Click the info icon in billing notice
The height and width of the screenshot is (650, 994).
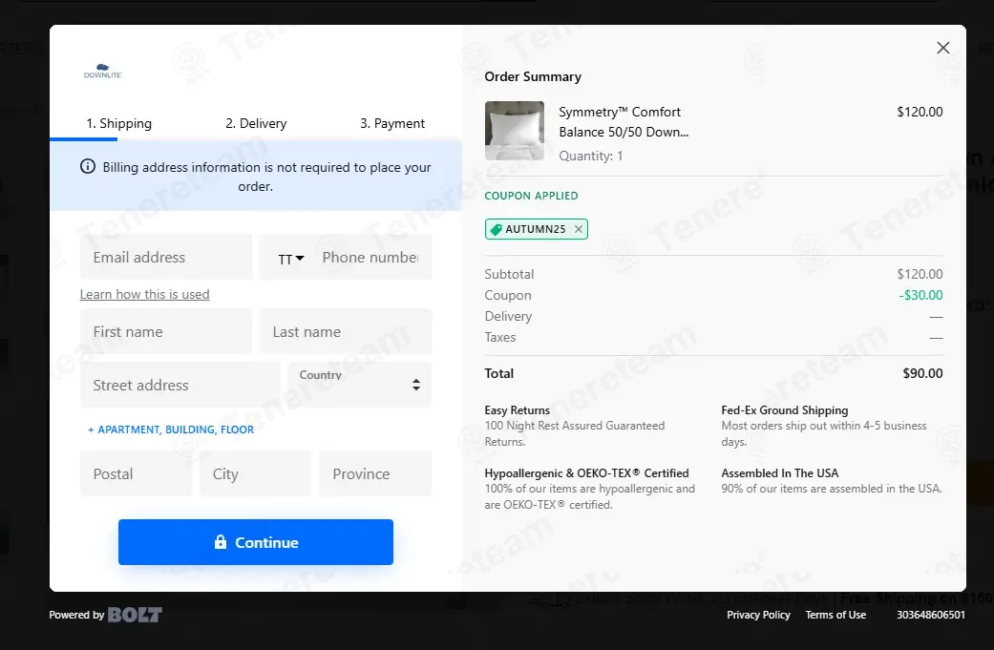(88, 167)
